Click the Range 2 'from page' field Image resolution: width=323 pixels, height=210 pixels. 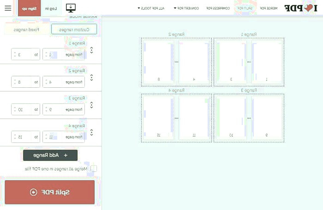64,82
